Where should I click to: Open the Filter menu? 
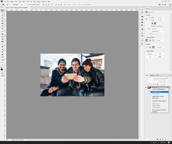click(x=28, y=2)
